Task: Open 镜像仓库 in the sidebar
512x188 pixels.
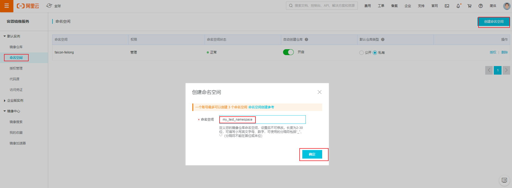Action: (16, 47)
